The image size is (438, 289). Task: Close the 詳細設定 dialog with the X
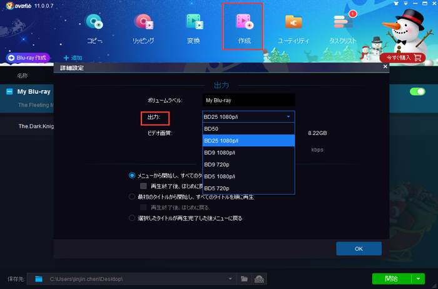[x=385, y=66]
